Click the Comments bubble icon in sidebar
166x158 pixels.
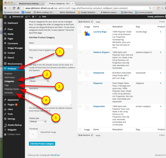tap(5, 43)
